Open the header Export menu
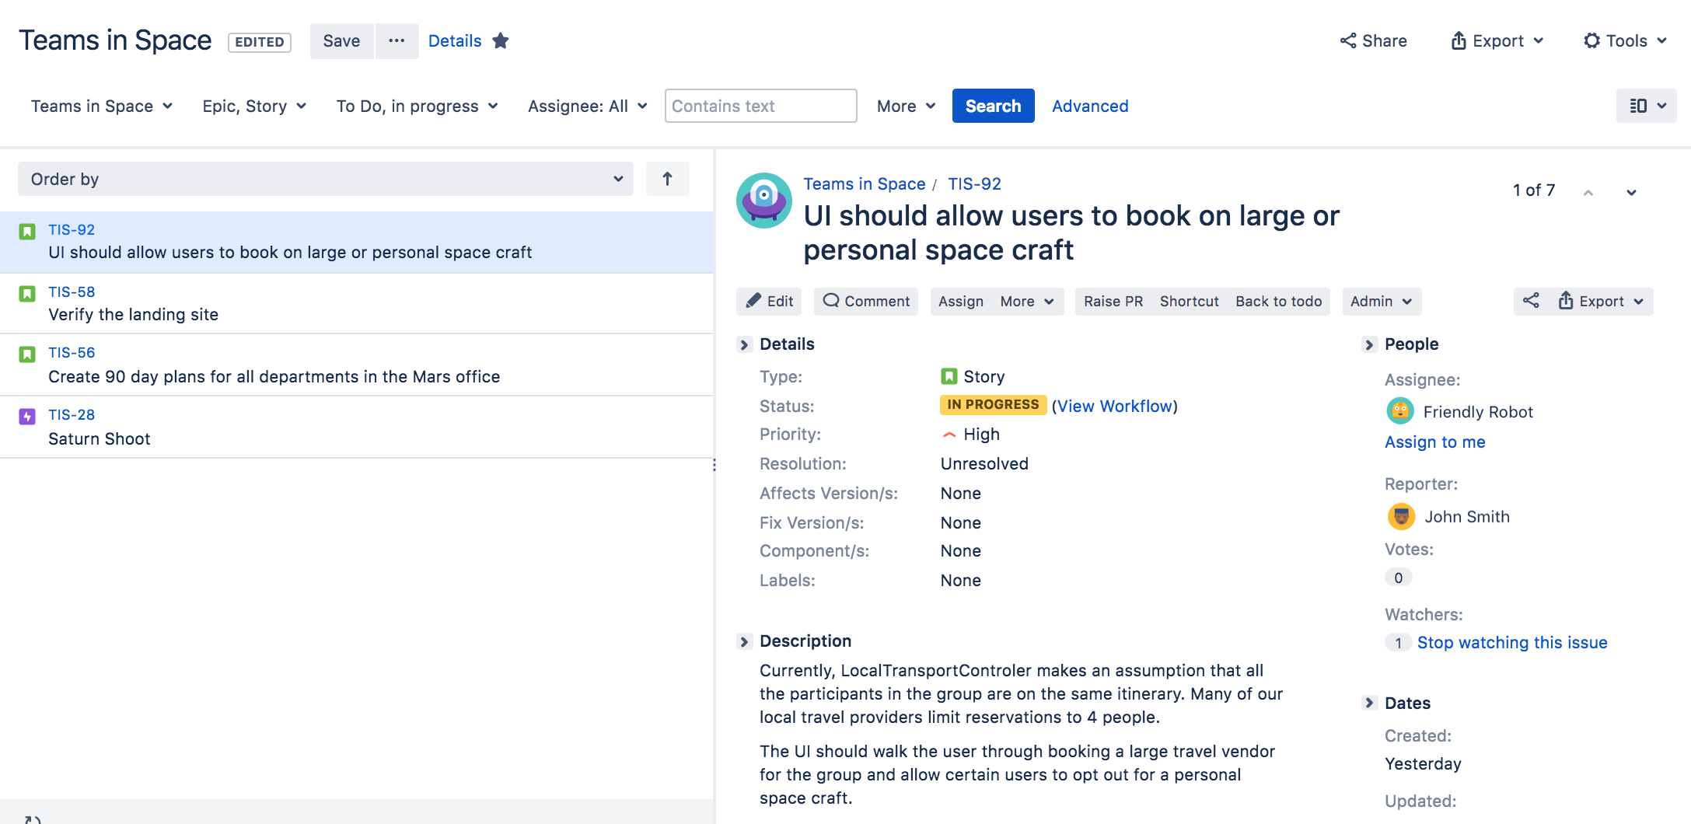1691x824 pixels. (x=1497, y=40)
